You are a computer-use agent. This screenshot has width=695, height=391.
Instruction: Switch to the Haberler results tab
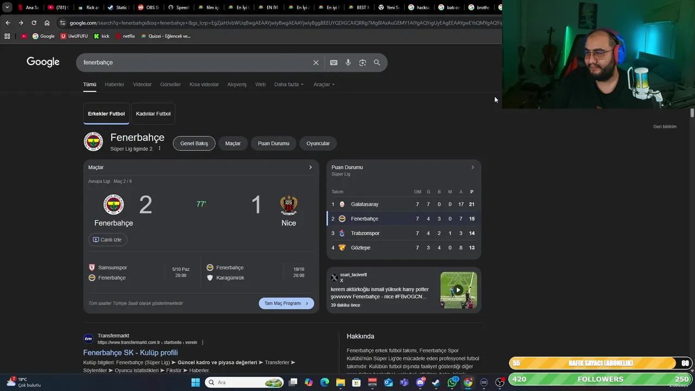point(115,84)
